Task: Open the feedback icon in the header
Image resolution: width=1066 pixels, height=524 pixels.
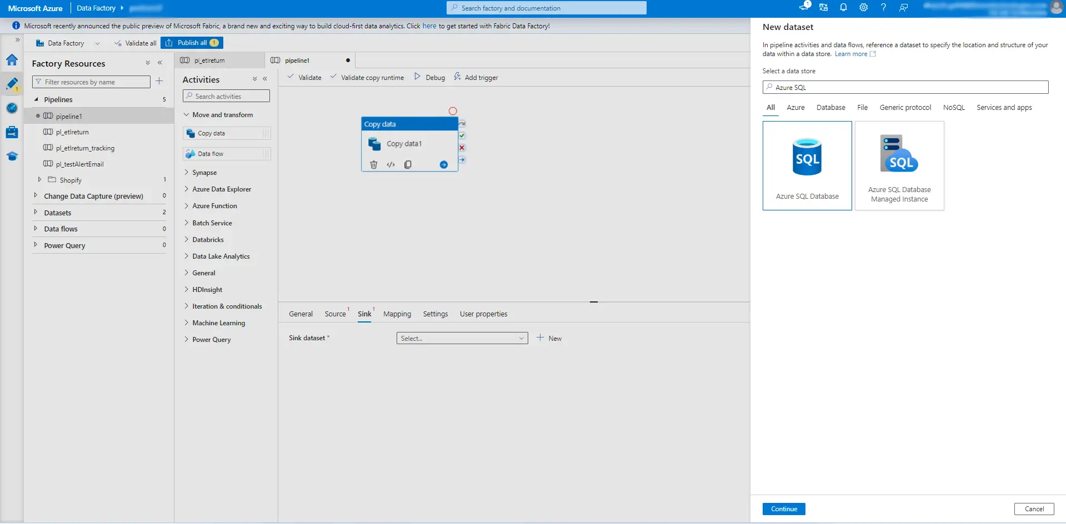Action: (904, 7)
